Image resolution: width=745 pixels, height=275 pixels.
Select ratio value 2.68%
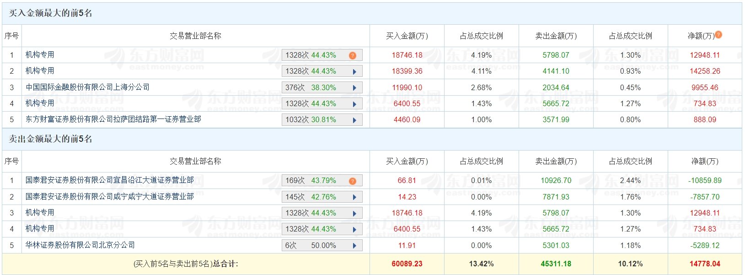pos(482,87)
